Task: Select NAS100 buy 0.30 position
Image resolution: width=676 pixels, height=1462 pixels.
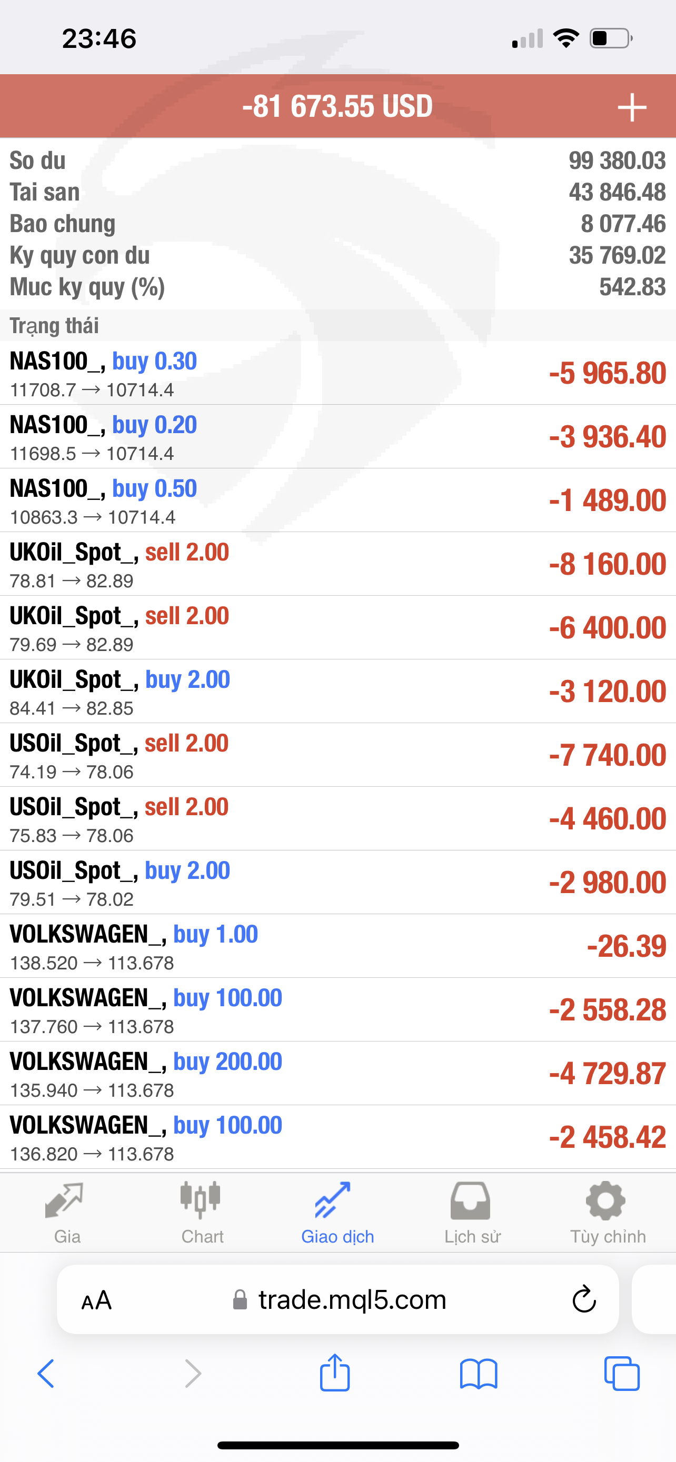Action: point(337,373)
